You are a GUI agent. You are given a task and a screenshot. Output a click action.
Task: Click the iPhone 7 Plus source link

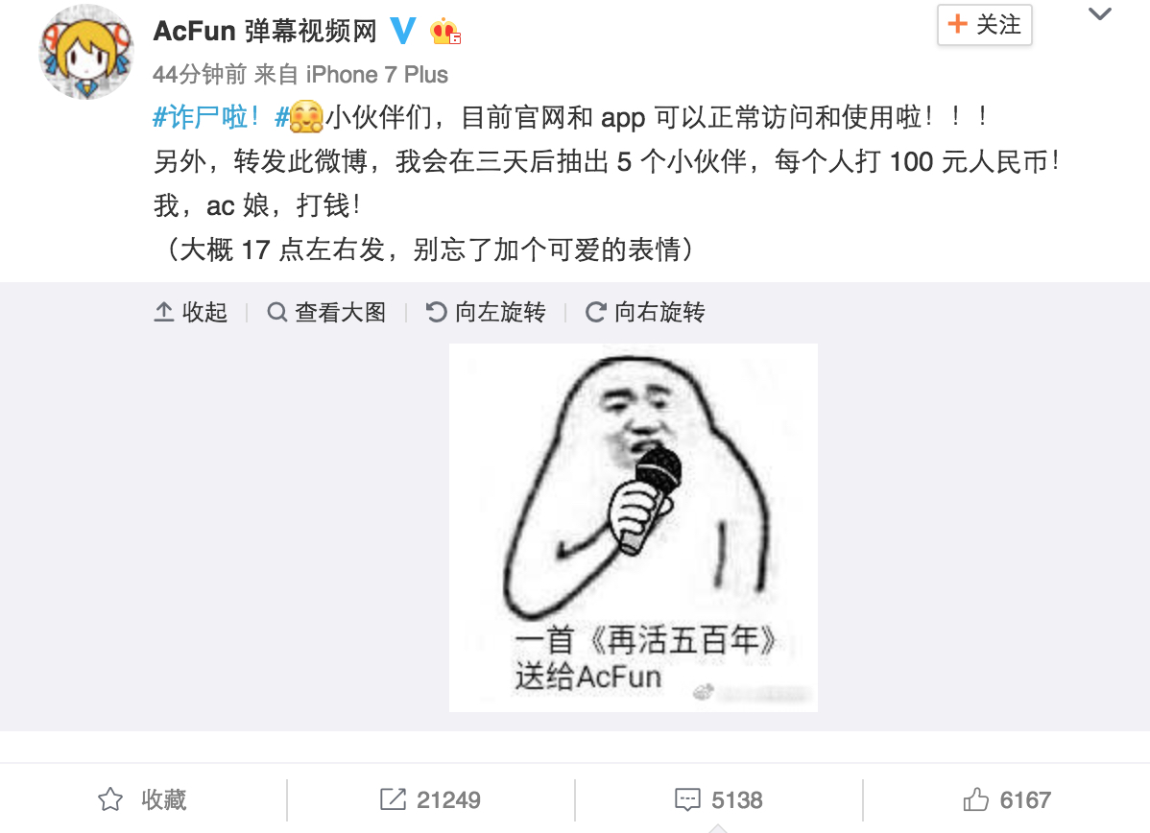(x=376, y=74)
